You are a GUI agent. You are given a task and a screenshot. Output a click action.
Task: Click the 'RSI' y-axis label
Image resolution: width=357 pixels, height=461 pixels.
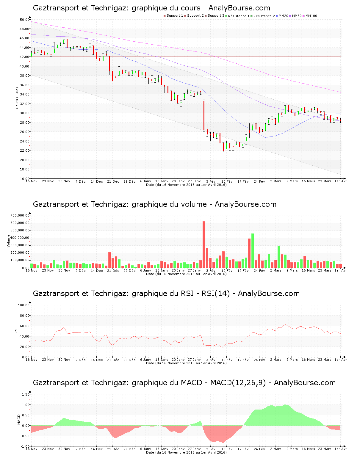(x=16, y=330)
